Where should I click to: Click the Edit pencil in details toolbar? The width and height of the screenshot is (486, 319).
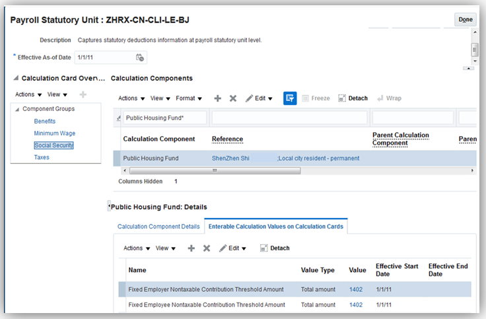pyautogui.click(x=223, y=248)
